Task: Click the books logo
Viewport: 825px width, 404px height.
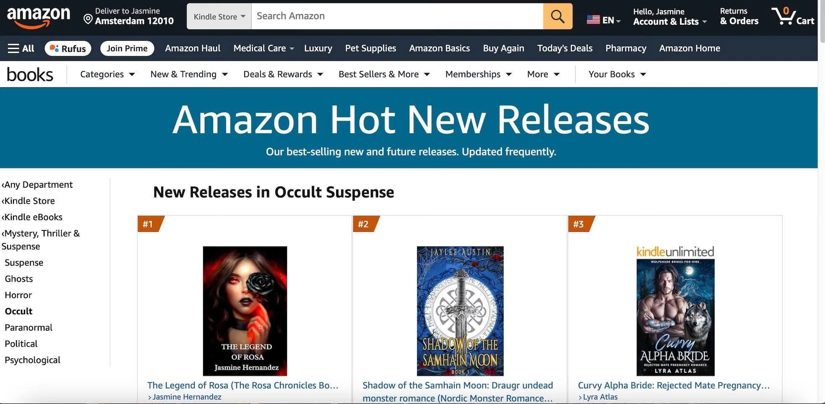Action: [x=30, y=75]
